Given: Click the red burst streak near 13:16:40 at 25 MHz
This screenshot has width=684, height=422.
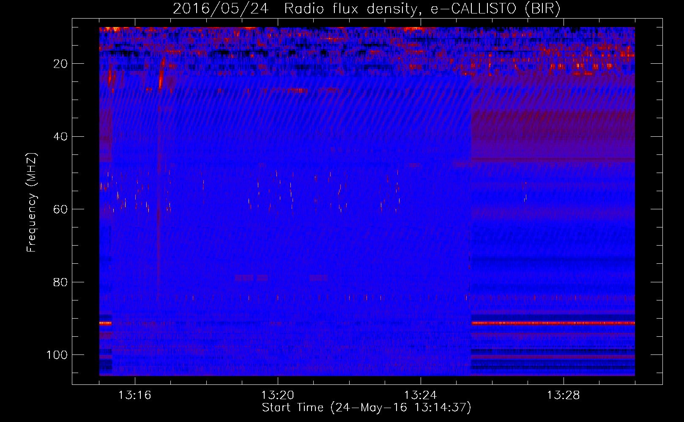Looking at the screenshot, I should pos(161,74).
